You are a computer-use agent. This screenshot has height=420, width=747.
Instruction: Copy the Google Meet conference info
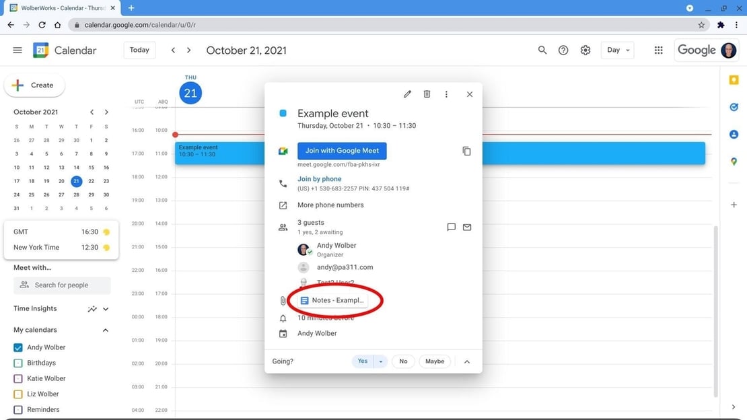tap(466, 151)
